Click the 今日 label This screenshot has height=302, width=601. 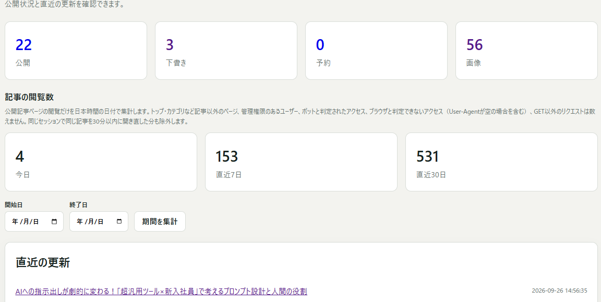pyautogui.click(x=22, y=175)
